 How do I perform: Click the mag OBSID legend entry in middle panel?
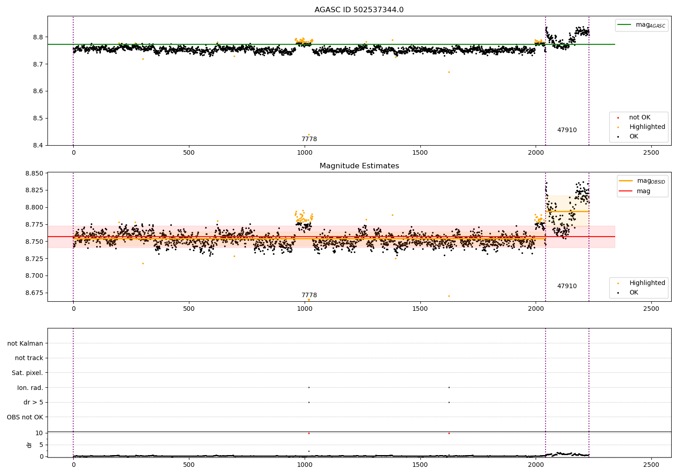642,181
